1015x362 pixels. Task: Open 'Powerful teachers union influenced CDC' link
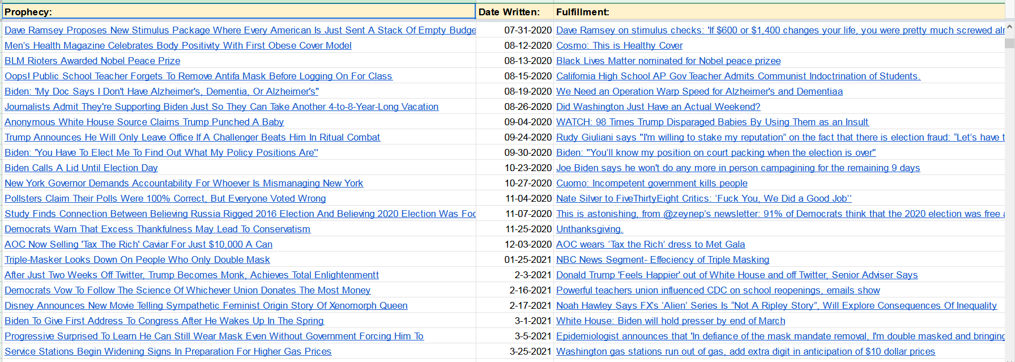[718, 291]
